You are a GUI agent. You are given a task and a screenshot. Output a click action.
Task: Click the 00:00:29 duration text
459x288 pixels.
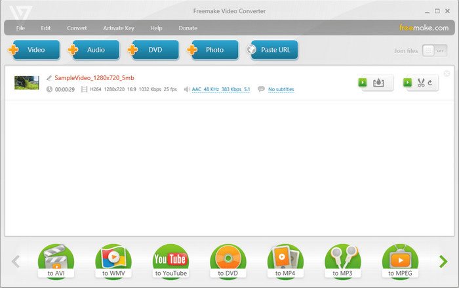tap(65, 89)
